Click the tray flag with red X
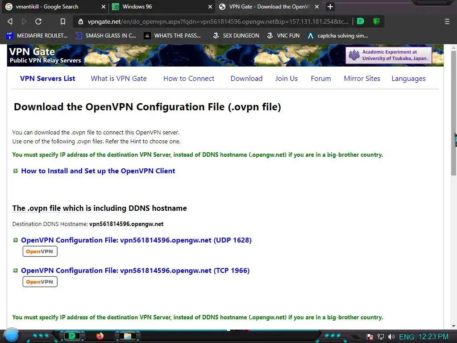The width and height of the screenshot is (457, 343). click(x=370, y=337)
